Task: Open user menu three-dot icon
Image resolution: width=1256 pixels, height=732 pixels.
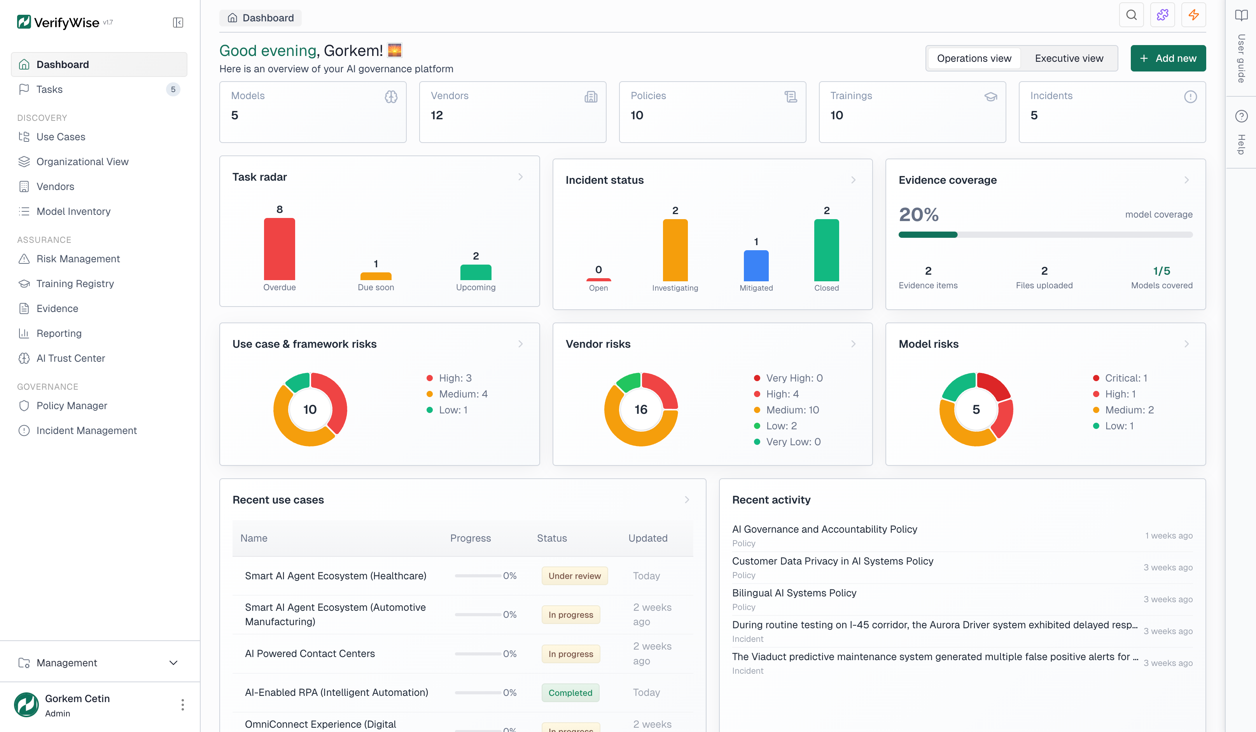Action: click(x=182, y=705)
